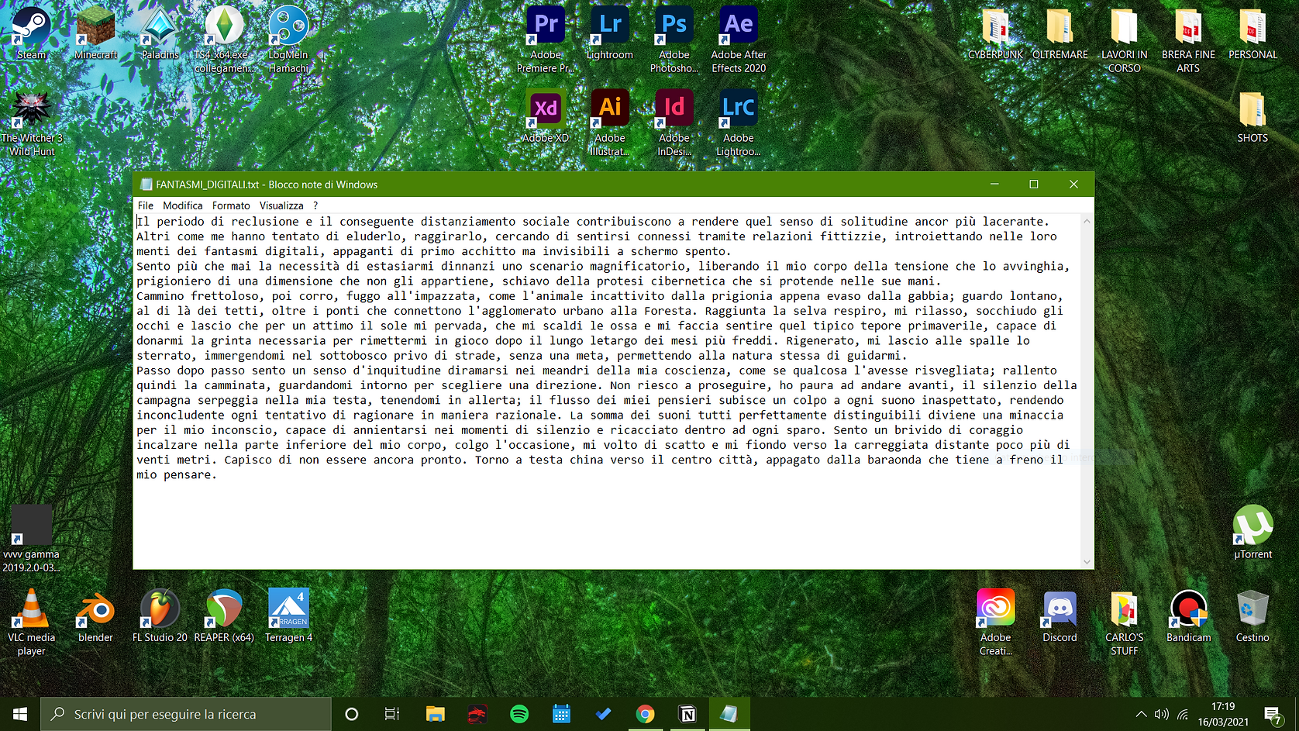Show hidden system tray icons
Image resolution: width=1299 pixels, height=731 pixels.
tap(1141, 714)
